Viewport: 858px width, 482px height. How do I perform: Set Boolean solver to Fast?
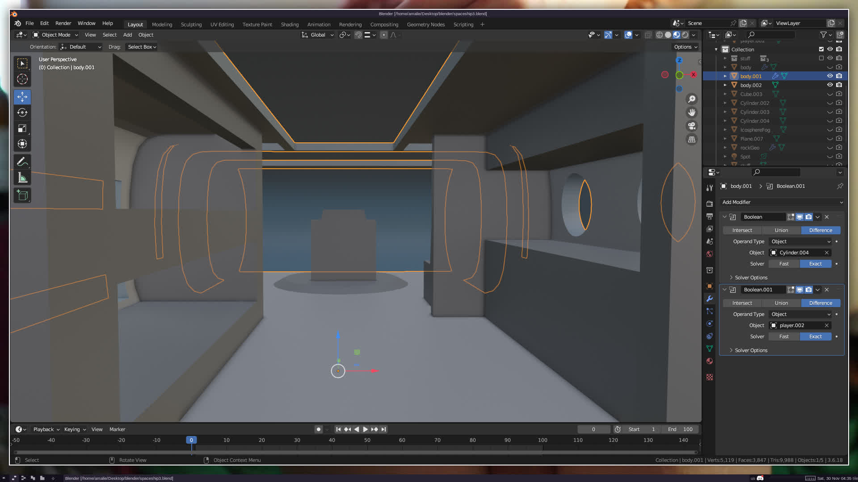click(784, 264)
